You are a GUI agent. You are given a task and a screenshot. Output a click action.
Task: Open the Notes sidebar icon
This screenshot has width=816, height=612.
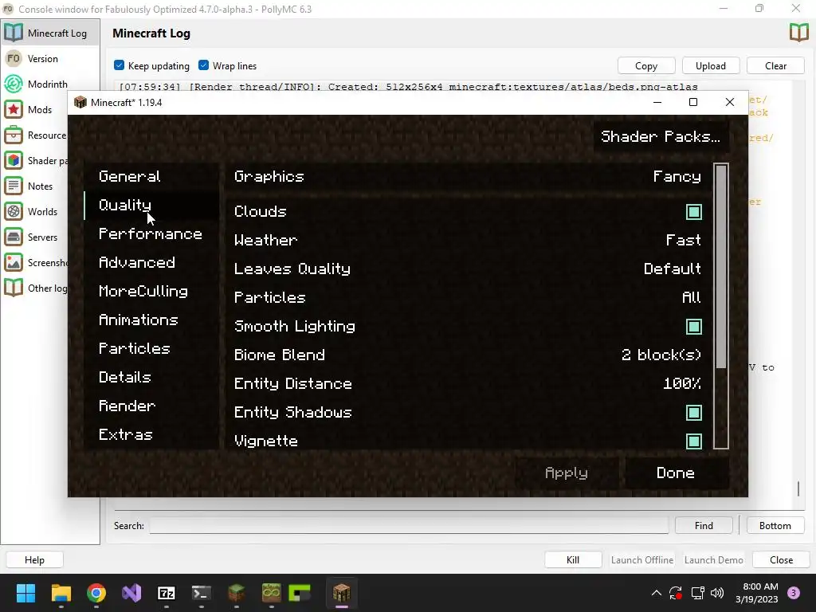click(x=14, y=186)
